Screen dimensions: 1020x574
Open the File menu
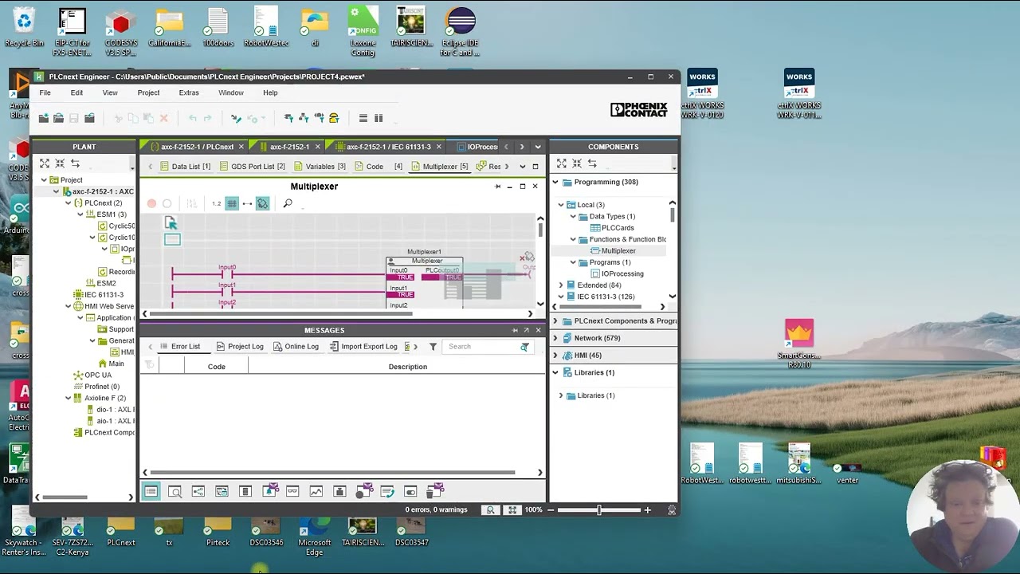click(x=45, y=92)
